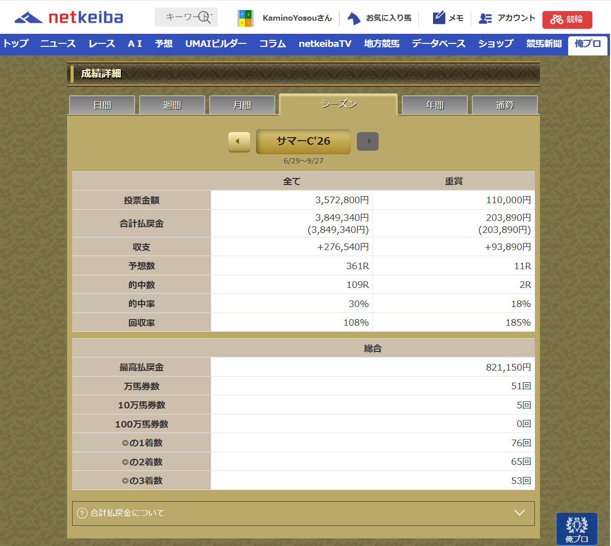Go to previous season arrow
This screenshot has height=546, width=611.
point(239,142)
